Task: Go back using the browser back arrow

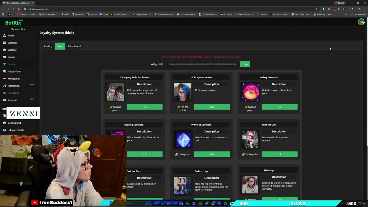Action: tap(3, 9)
